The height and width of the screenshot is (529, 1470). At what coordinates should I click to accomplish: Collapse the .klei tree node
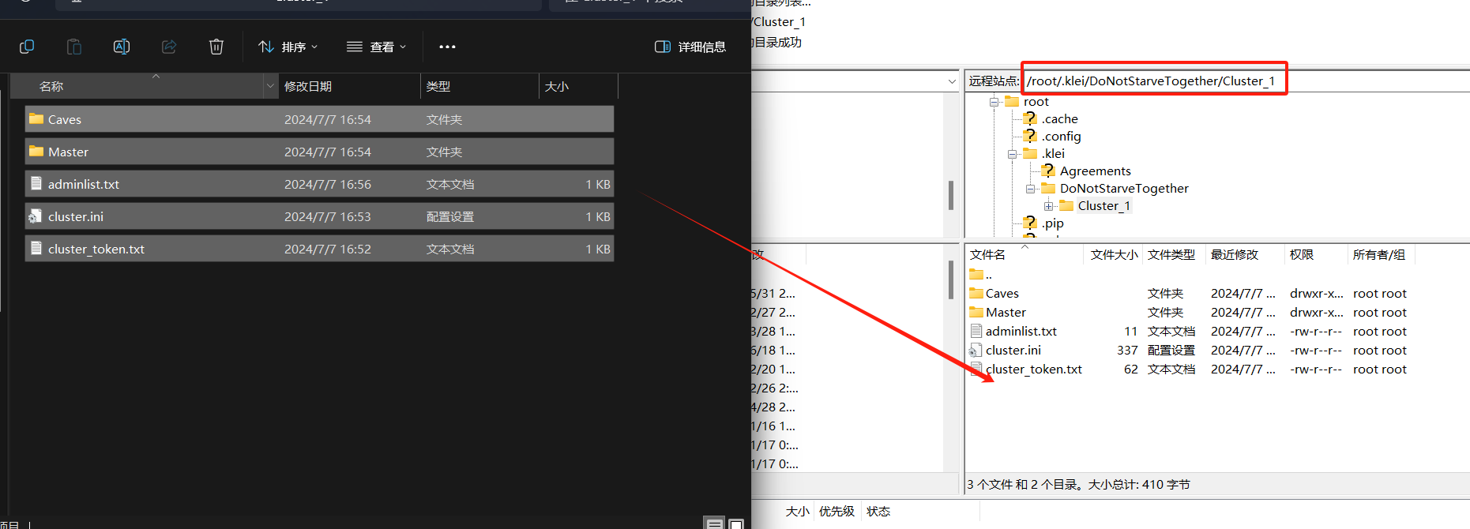point(1012,154)
